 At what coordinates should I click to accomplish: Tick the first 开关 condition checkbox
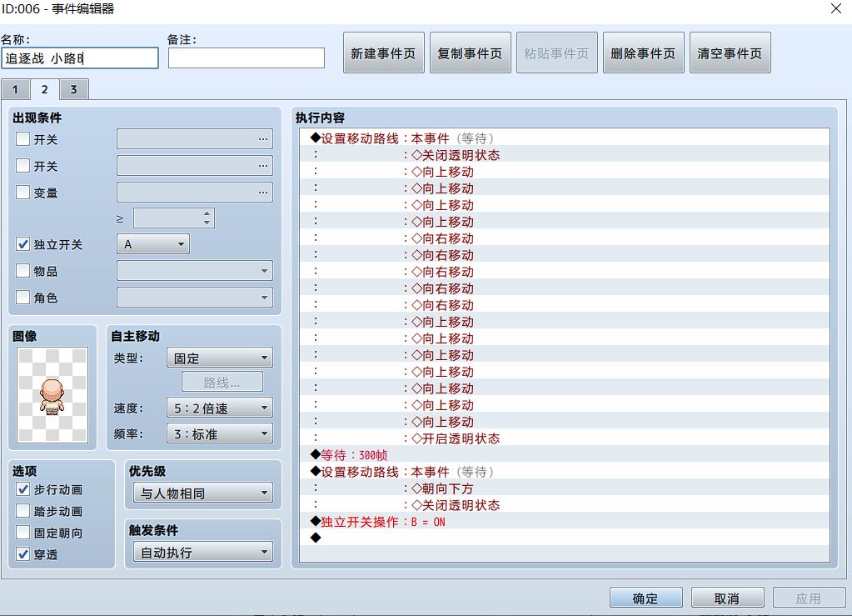click(22, 138)
